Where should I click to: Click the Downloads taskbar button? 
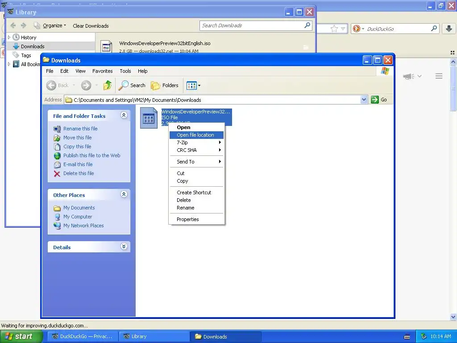225,336
